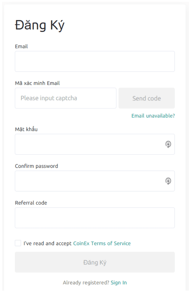
Task: Click the 'Mã xác minh Email' label
Action: (37, 83)
